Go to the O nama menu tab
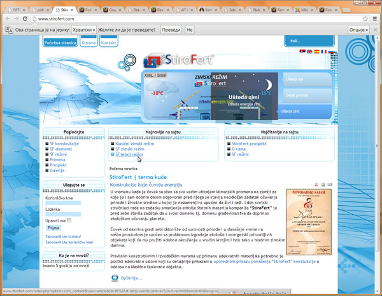Image resolution: width=382 pixels, height=296 pixels. [x=88, y=42]
